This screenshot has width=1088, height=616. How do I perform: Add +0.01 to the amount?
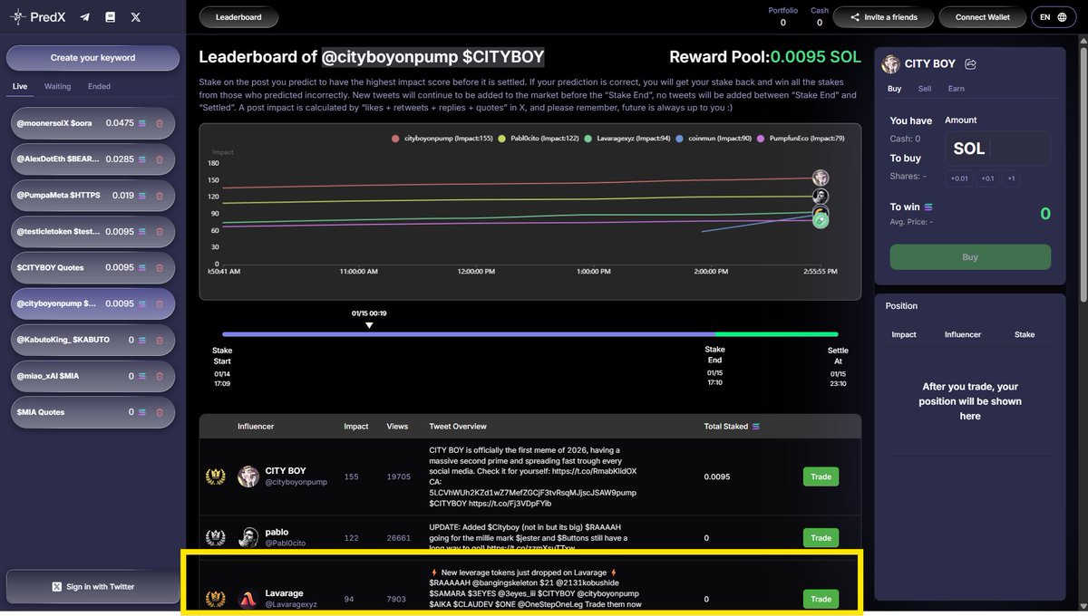pyautogui.click(x=959, y=178)
